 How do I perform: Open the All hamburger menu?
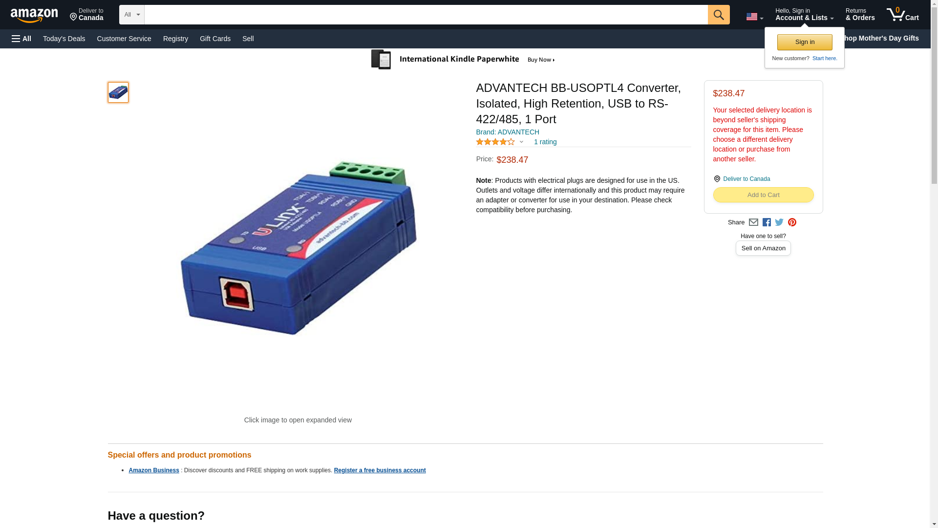21,39
